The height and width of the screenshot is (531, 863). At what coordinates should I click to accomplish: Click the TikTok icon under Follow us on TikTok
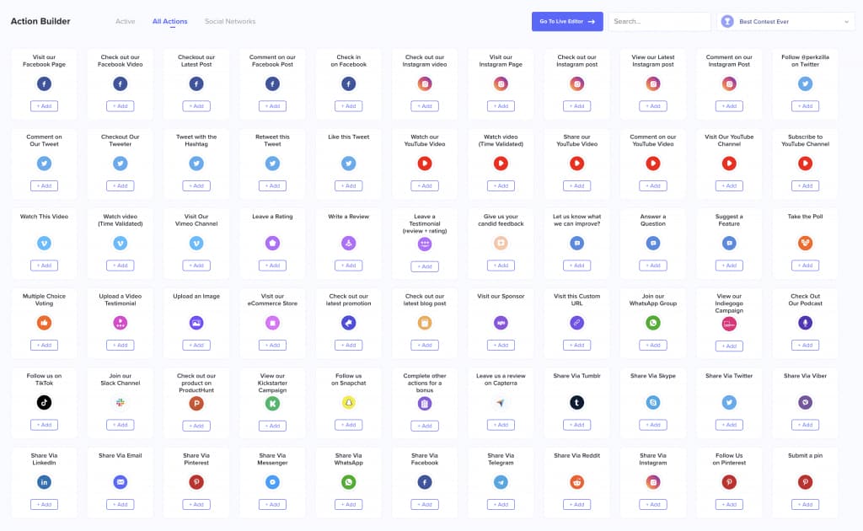(x=44, y=403)
